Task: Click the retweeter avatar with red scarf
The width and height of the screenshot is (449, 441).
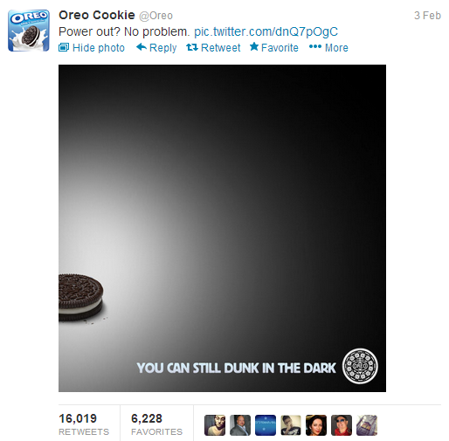Action: (342, 425)
